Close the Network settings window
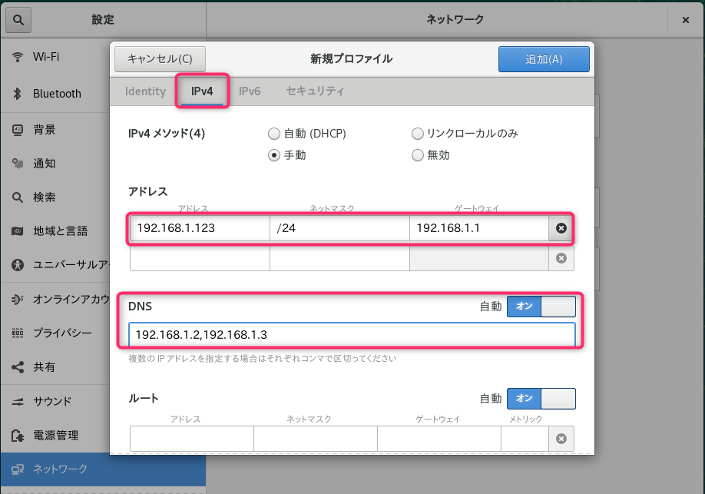 [x=686, y=20]
